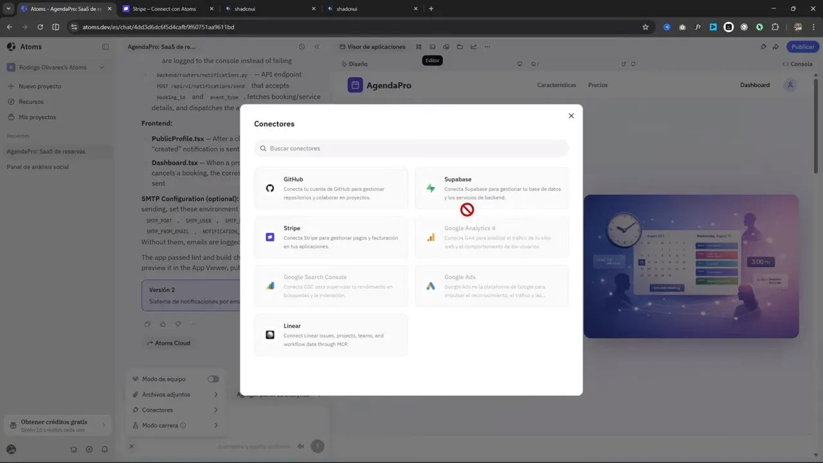The width and height of the screenshot is (823, 463).
Task: Open notifications bell in sidebar
Action: (x=104, y=449)
